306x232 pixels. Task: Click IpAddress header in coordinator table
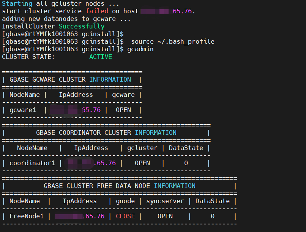(91, 148)
